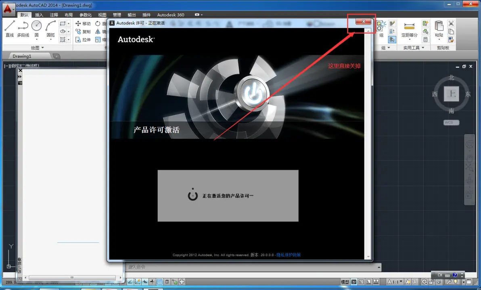Click the hatch pattern tool icon
The height and width of the screenshot is (290, 481).
pyautogui.click(x=63, y=40)
